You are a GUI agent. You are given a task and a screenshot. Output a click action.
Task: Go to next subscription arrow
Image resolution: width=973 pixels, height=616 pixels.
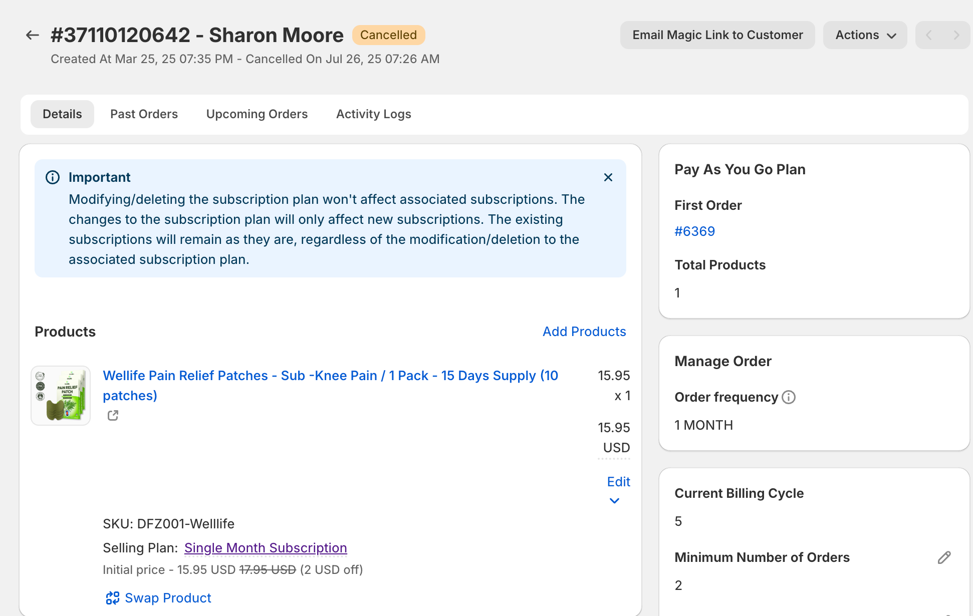coord(956,35)
